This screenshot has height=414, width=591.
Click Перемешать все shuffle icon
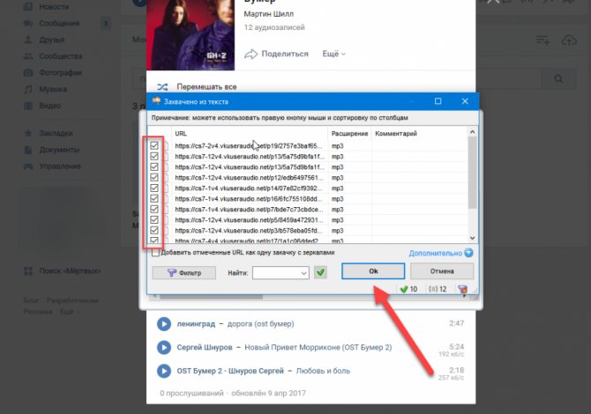(x=162, y=87)
